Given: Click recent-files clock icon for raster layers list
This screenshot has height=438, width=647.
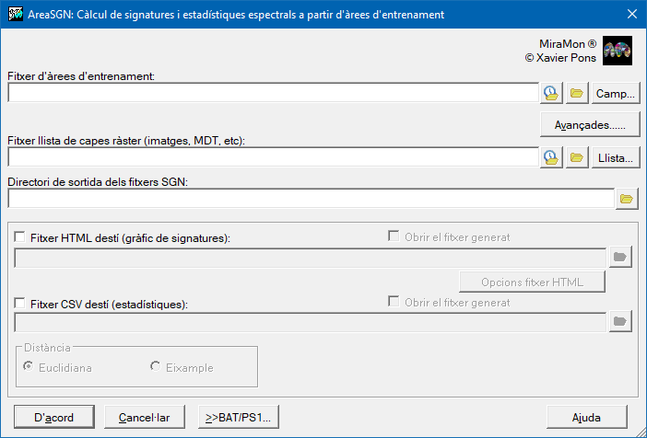Looking at the screenshot, I should [551, 157].
